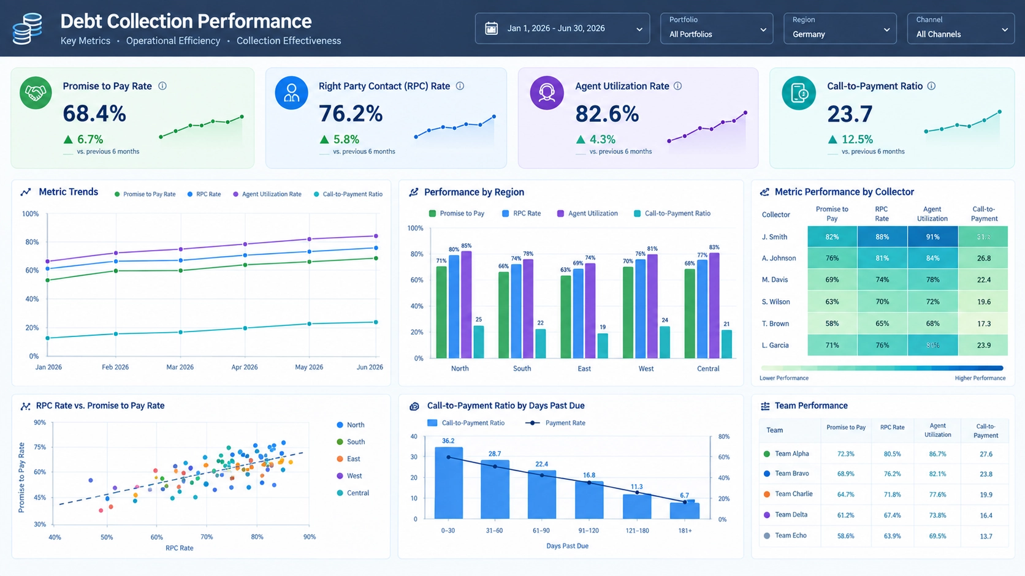
Task: Sort collector table by Collector column
Action: (775, 215)
